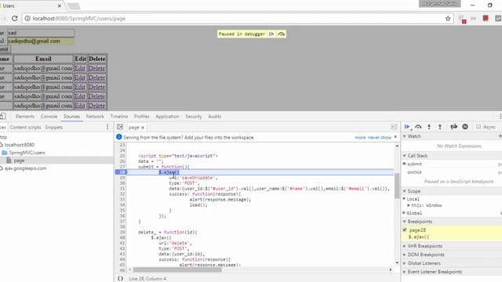Bookmark this page with the star icon
This screenshot has height=282, width=502.
click(448, 19)
